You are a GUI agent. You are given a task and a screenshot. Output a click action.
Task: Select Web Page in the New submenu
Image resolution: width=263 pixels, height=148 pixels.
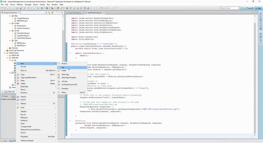[72, 74]
